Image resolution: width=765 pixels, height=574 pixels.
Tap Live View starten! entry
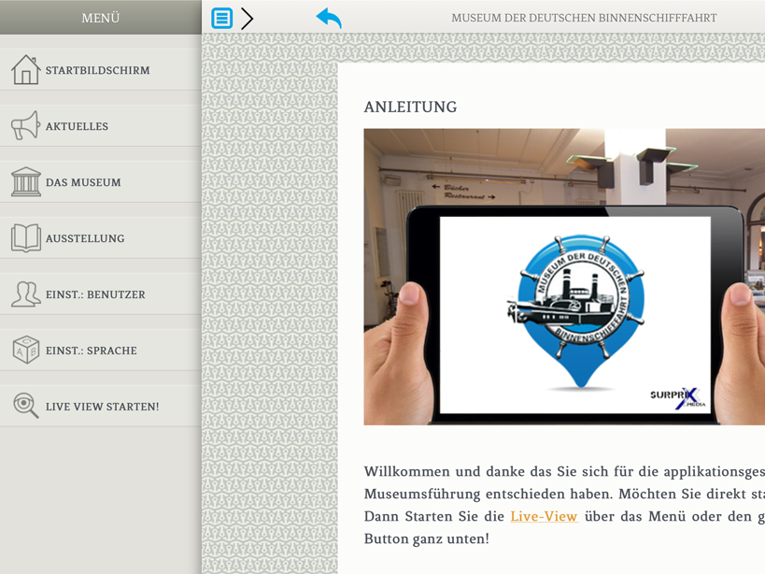point(102,407)
